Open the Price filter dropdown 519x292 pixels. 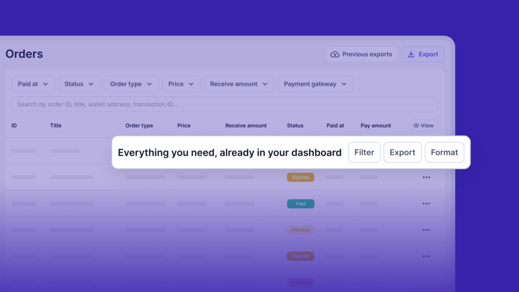[x=181, y=84]
